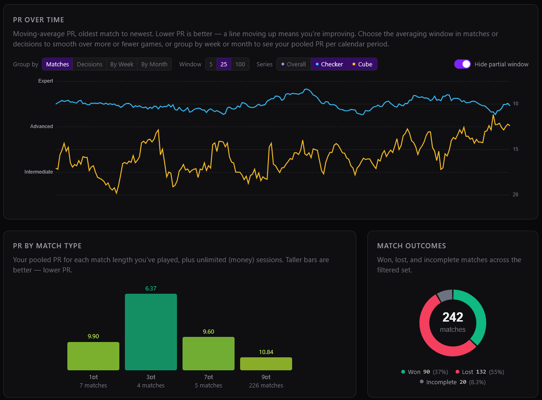Click the Incomplete legend entry

[x=452, y=382]
